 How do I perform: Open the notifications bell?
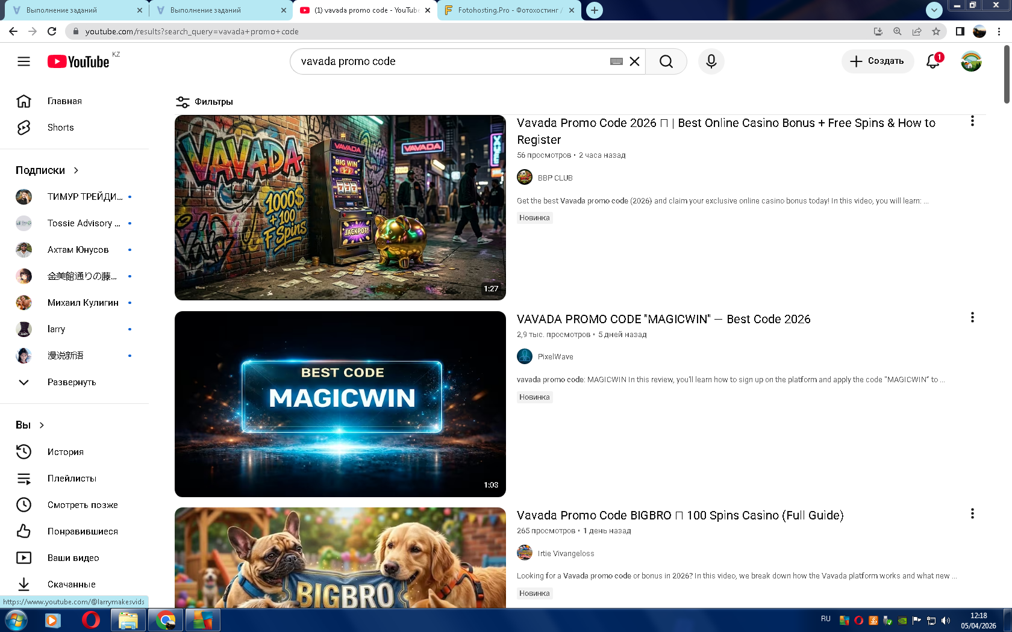coord(932,61)
